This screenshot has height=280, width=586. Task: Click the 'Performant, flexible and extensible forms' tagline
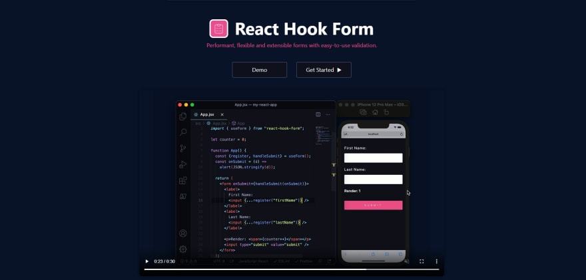(292, 45)
